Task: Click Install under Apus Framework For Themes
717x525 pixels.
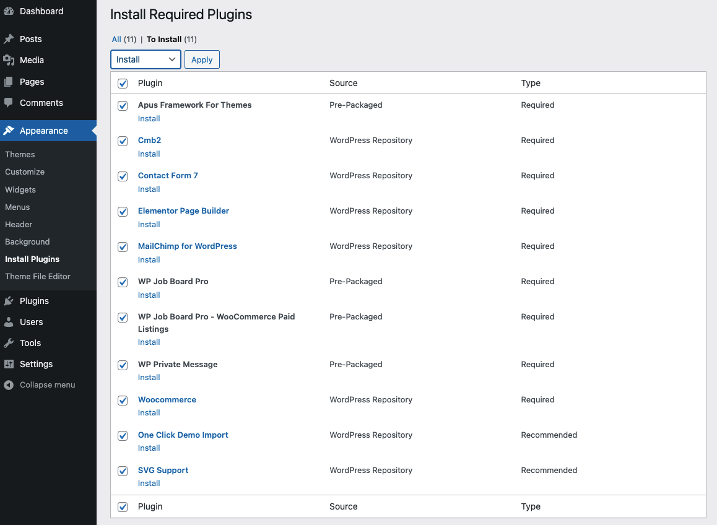Action: tap(149, 119)
